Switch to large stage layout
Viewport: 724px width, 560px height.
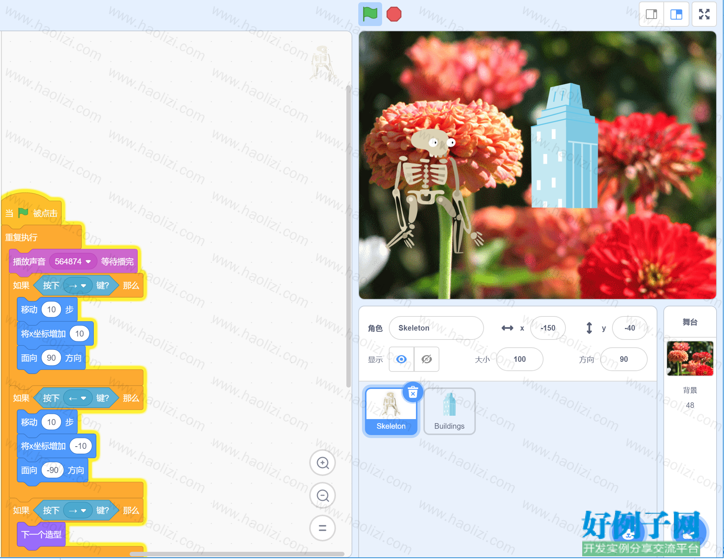pos(676,14)
